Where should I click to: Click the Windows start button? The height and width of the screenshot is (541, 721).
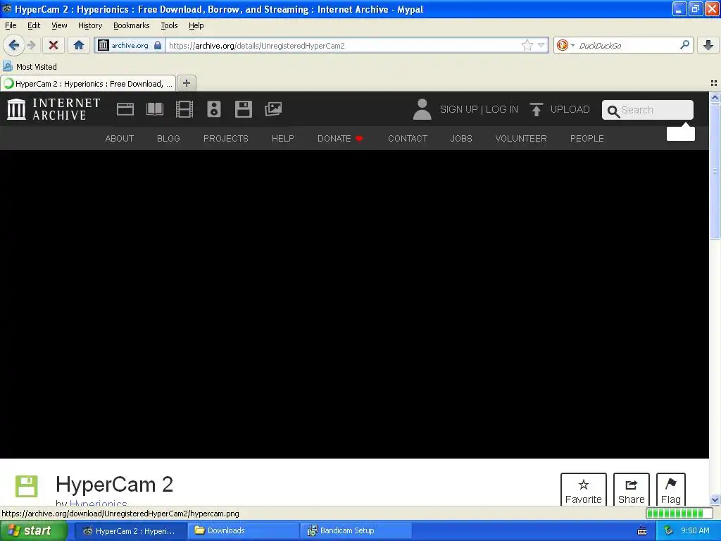[34, 530]
